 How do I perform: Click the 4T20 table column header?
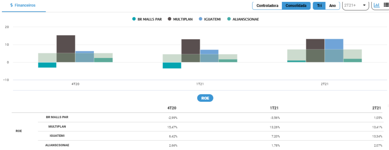[x=172, y=108]
